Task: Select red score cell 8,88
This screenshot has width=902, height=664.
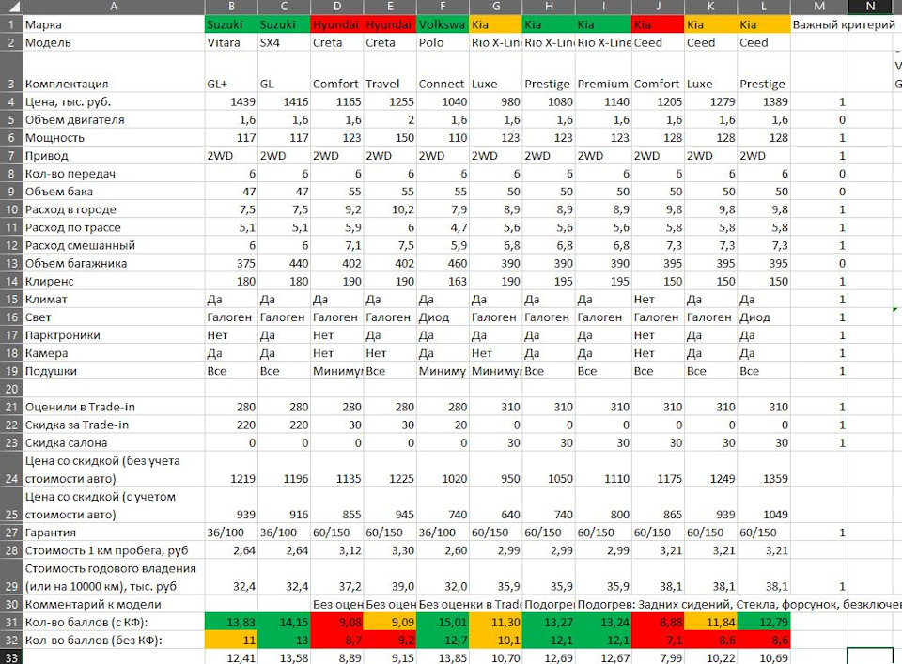Action: 658,622
